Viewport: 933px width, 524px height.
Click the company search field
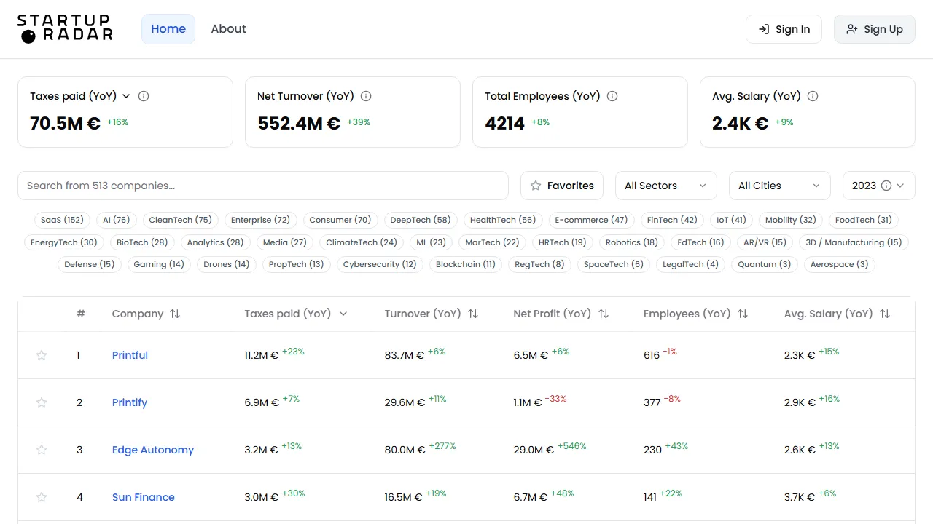click(262, 186)
